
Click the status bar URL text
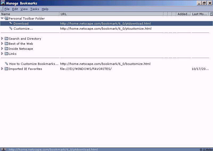tap(53, 149)
